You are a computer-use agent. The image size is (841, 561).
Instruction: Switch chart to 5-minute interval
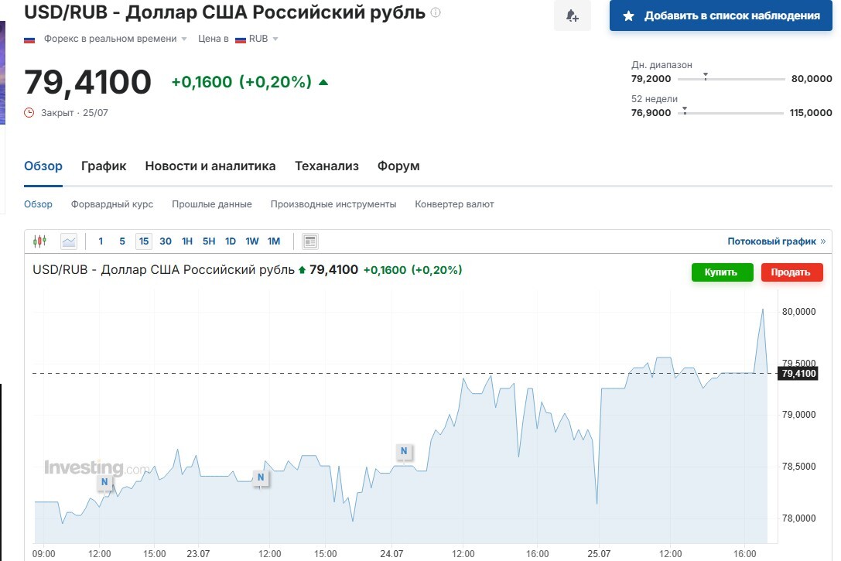click(x=122, y=241)
